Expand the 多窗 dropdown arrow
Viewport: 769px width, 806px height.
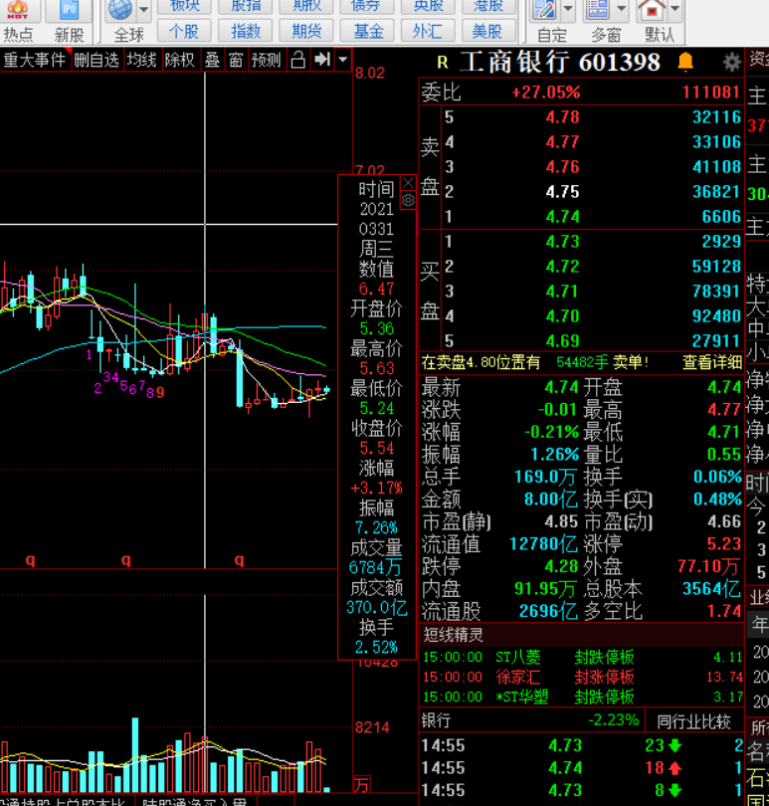click(x=621, y=9)
